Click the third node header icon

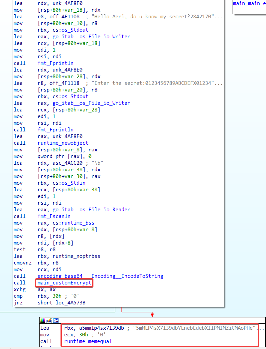pyautogui.click(x=56, y=320)
